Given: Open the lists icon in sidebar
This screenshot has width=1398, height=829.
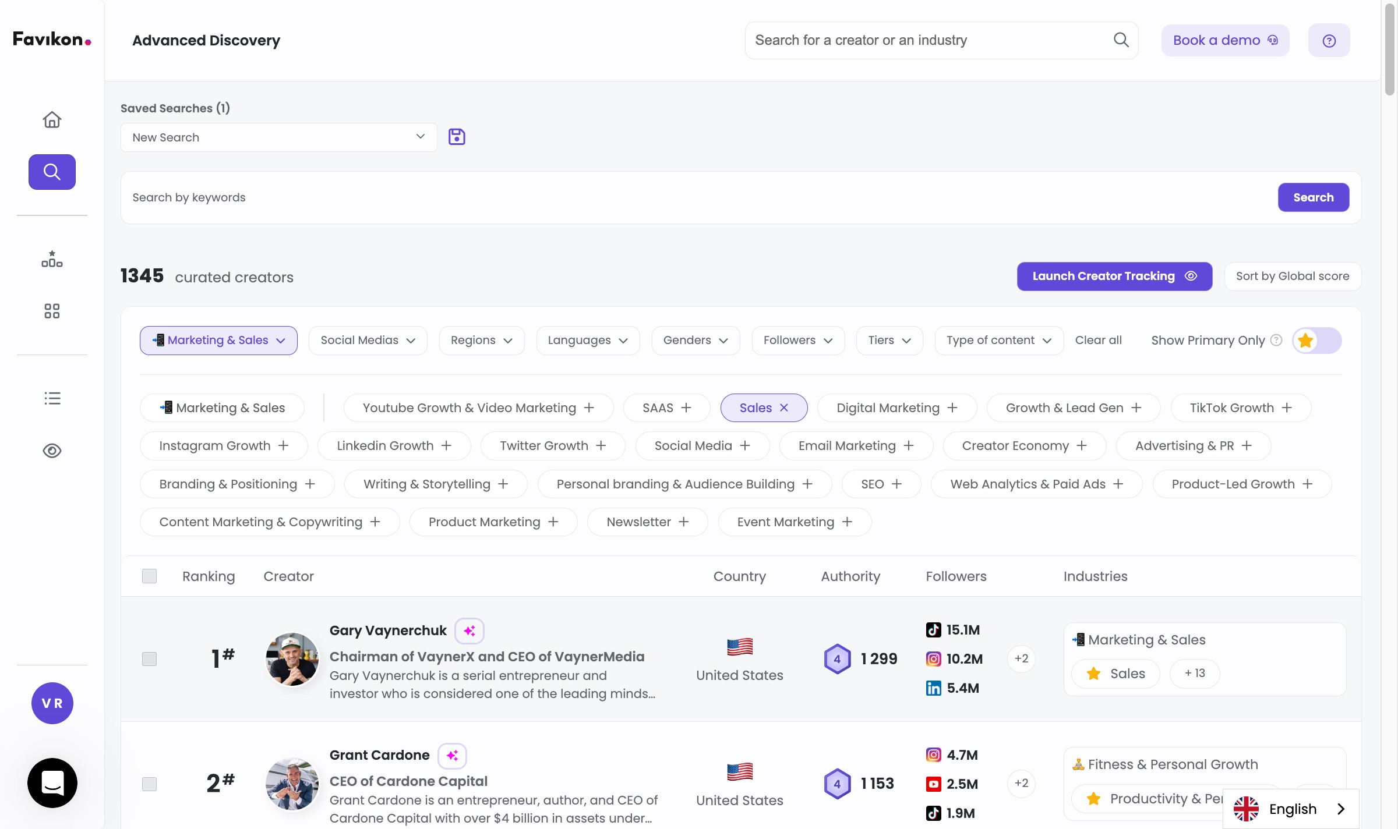Looking at the screenshot, I should click(52, 398).
